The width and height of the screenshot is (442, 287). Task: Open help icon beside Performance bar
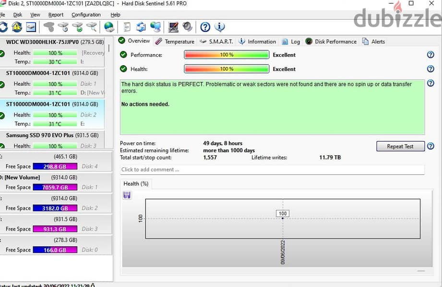click(x=430, y=55)
